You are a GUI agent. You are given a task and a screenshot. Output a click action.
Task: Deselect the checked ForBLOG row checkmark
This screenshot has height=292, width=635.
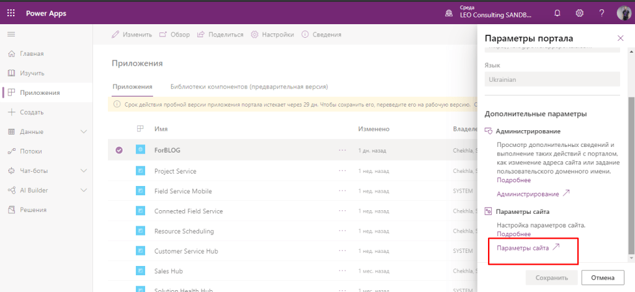(119, 149)
